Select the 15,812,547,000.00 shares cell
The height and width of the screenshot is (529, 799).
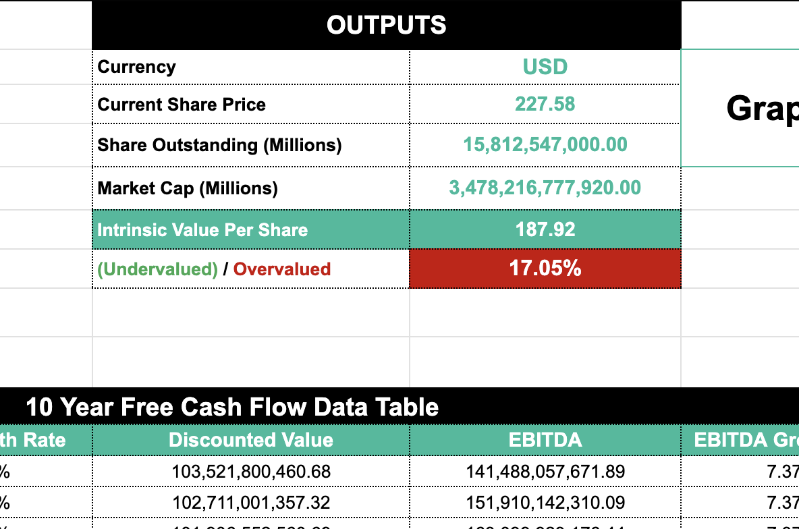(545, 145)
